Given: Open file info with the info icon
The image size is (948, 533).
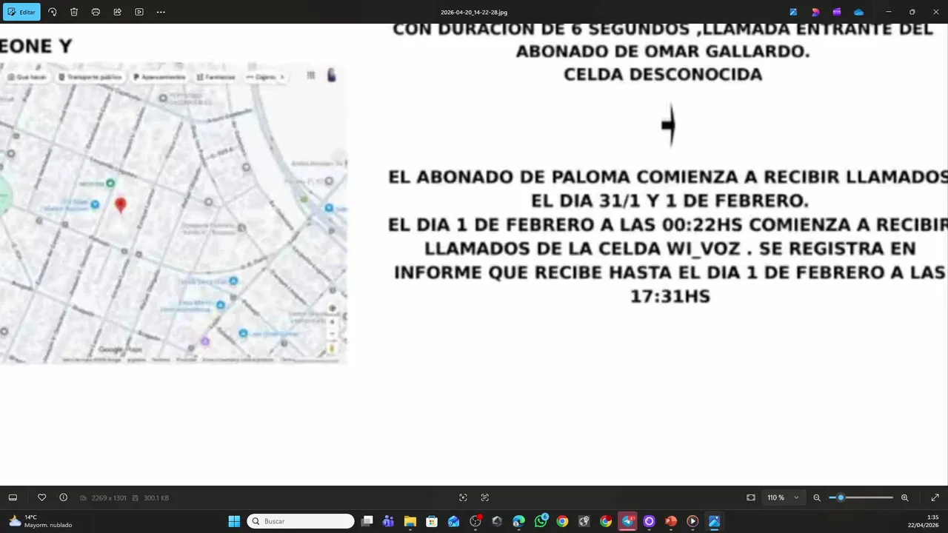Looking at the screenshot, I should click(x=64, y=497).
